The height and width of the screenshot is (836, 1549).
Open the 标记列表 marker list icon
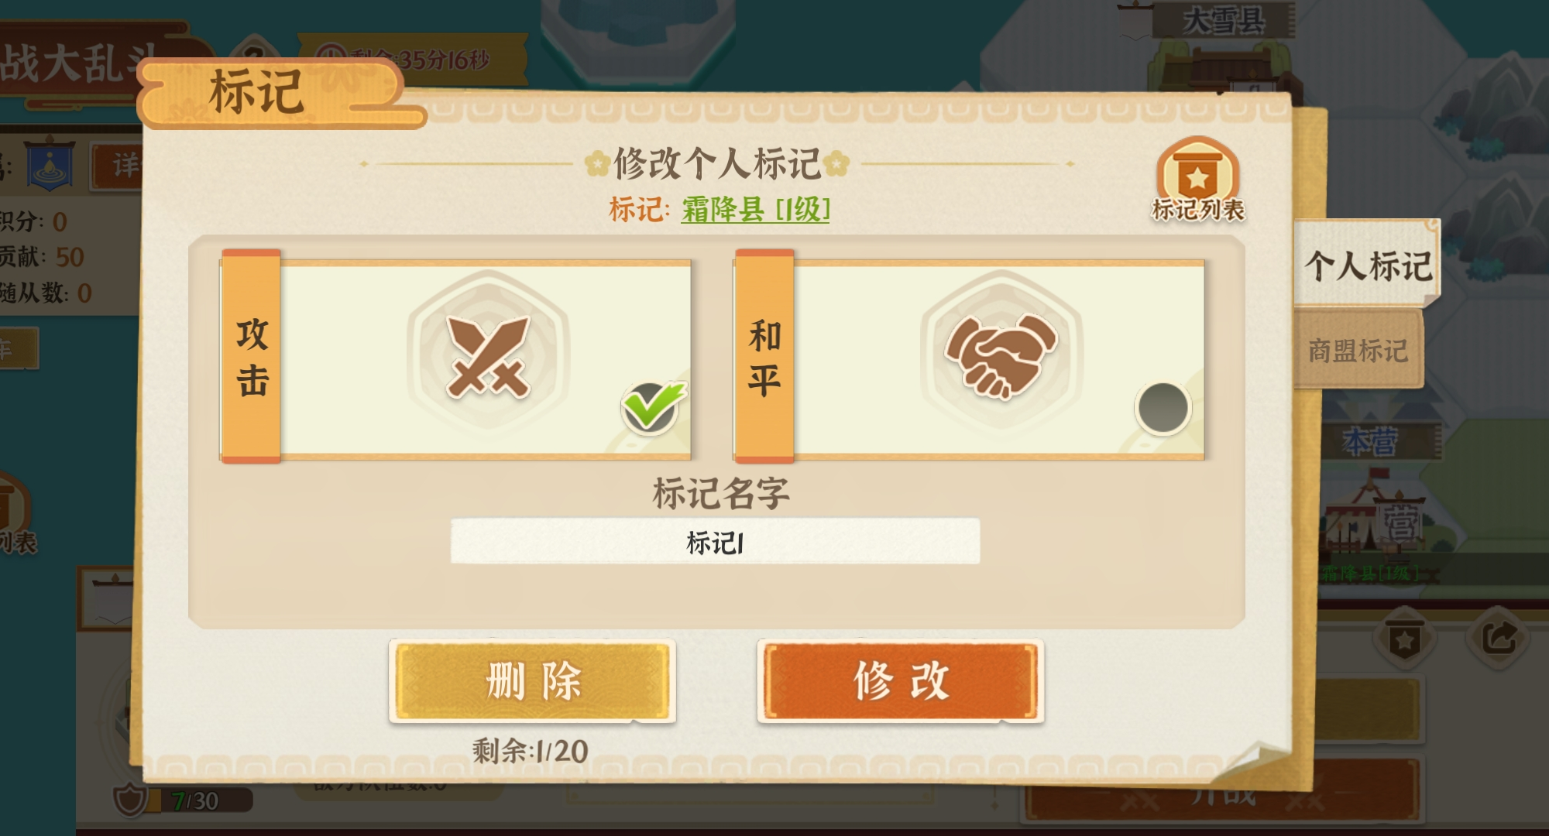coord(1197,180)
